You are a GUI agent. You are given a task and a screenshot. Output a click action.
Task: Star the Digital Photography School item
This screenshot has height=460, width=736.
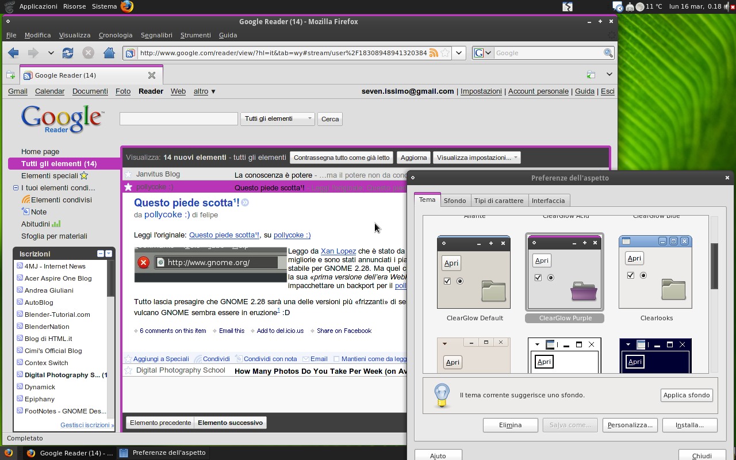(128, 371)
